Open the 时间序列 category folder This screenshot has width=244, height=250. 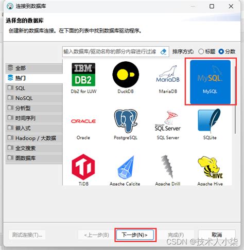tap(34, 118)
